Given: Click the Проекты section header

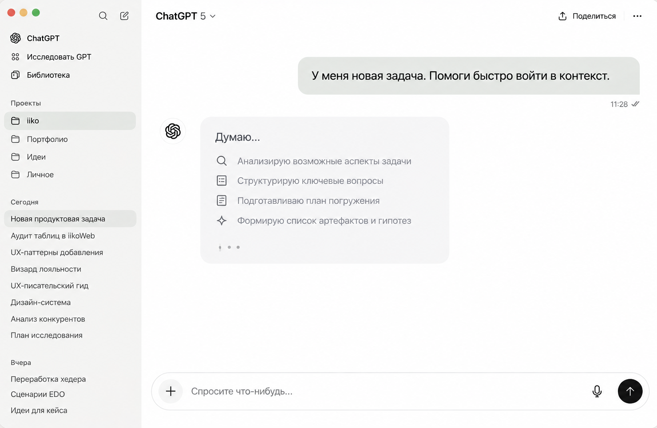Looking at the screenshot, I should pyautogui.click(x=26, y=103).
